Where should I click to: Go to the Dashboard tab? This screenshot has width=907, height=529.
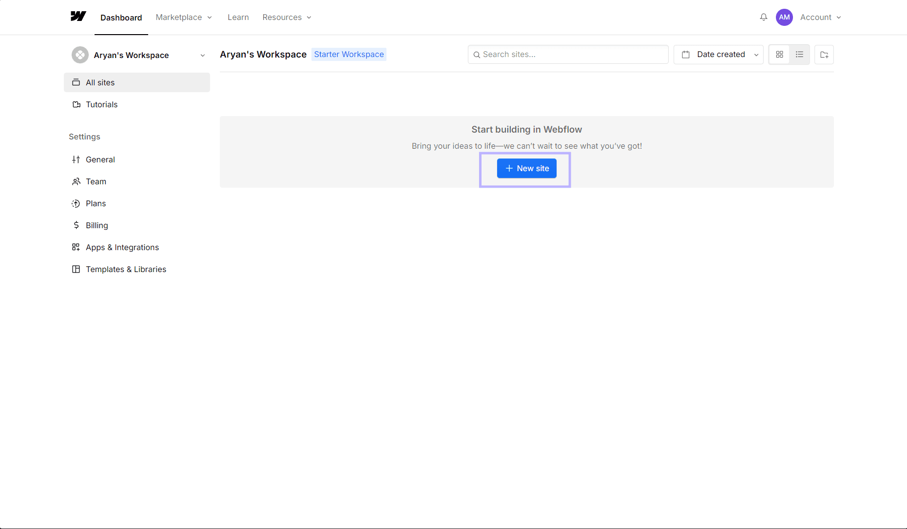pos(121,18)
